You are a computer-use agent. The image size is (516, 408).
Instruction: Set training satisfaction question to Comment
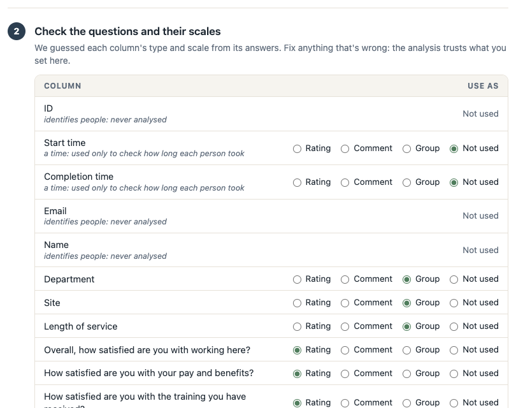pos(345,403)
